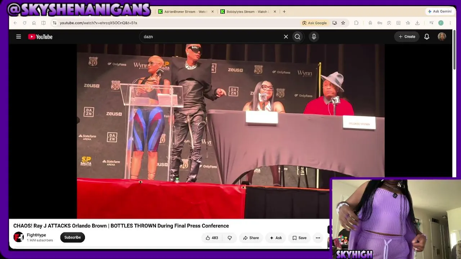461x259 pixels.
Task: Open more actions three-dot menu under video
Action: (x=318, y=238)
